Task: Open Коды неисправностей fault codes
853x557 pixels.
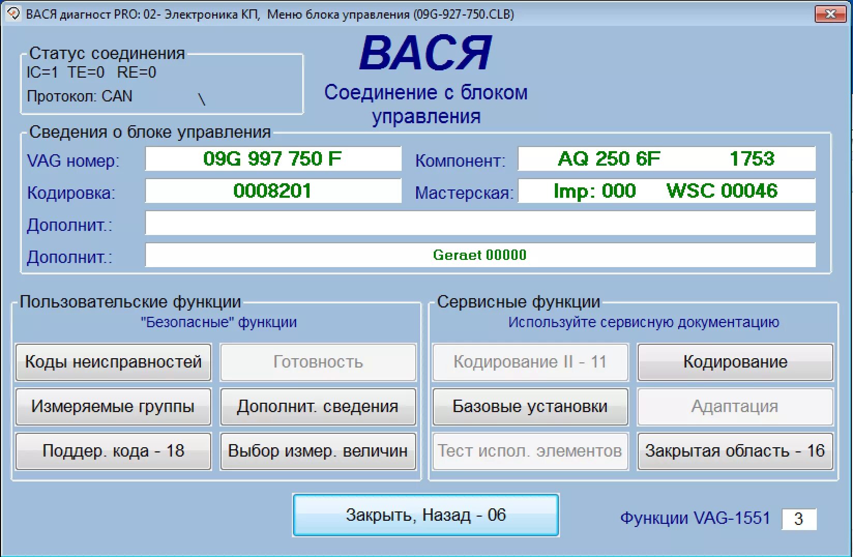Action: (113, 362)
